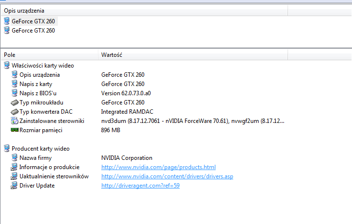The width and height of the screenshot is (352, 224).
Task: Select the Producent karty wideo group row
Action: (x=40, y=149)
